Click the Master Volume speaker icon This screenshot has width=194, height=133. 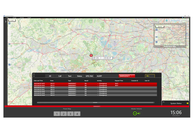tap(139, 114)
